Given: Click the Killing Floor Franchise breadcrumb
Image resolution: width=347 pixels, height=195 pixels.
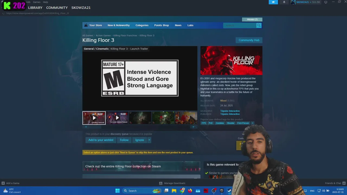Looking at the screenshot, I should pyautogui.click(x=125, y=35).
